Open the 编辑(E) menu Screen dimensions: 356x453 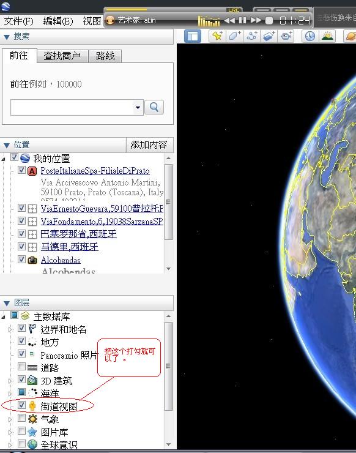coord(58,21)
